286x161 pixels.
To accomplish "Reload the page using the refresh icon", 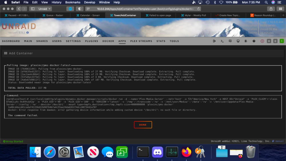I will pyautogui.click(x=199, y=9).
